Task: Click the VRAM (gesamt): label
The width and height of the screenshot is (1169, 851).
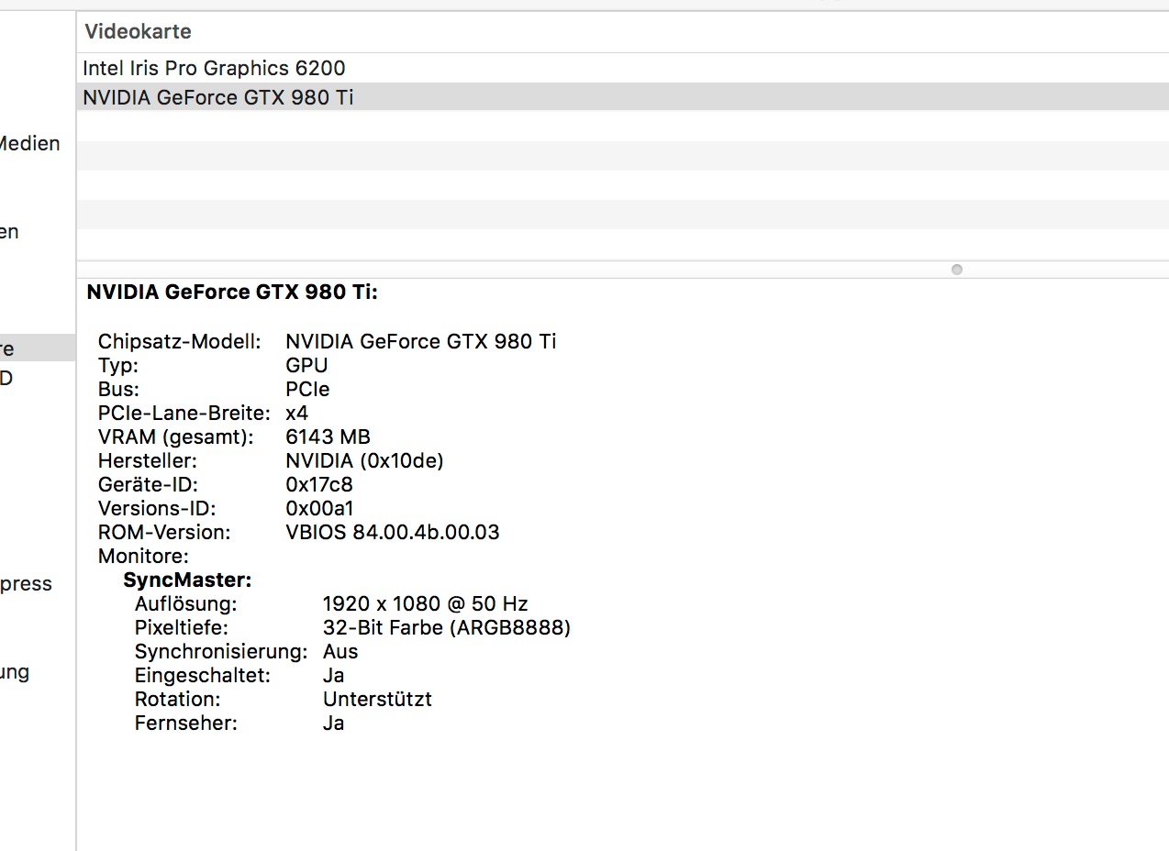Action: point(176,437)
